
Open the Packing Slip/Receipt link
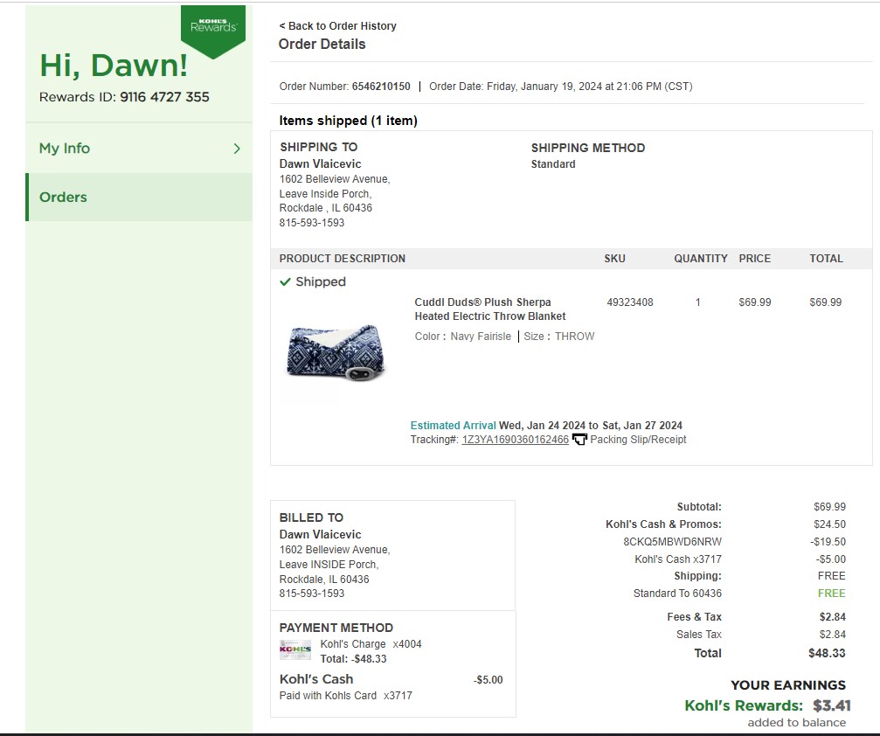tap(638, 440)
